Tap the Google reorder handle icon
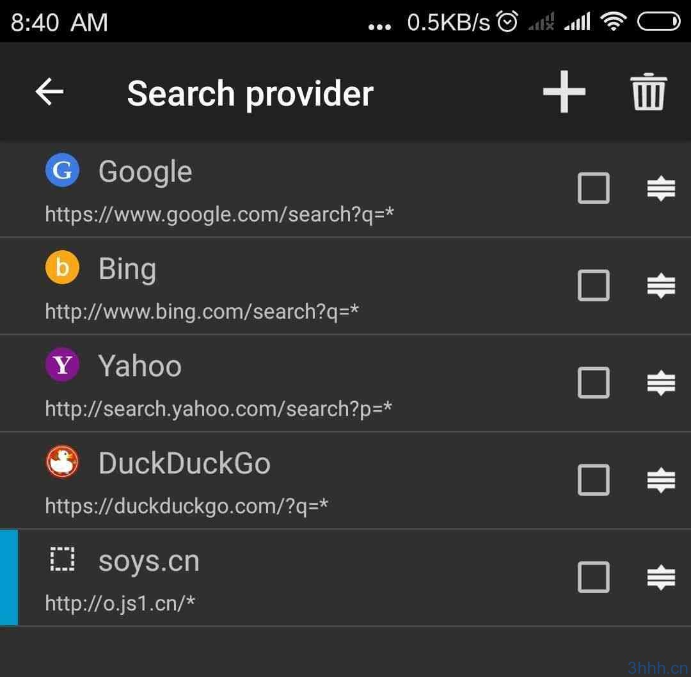 (x=661, y=189)
